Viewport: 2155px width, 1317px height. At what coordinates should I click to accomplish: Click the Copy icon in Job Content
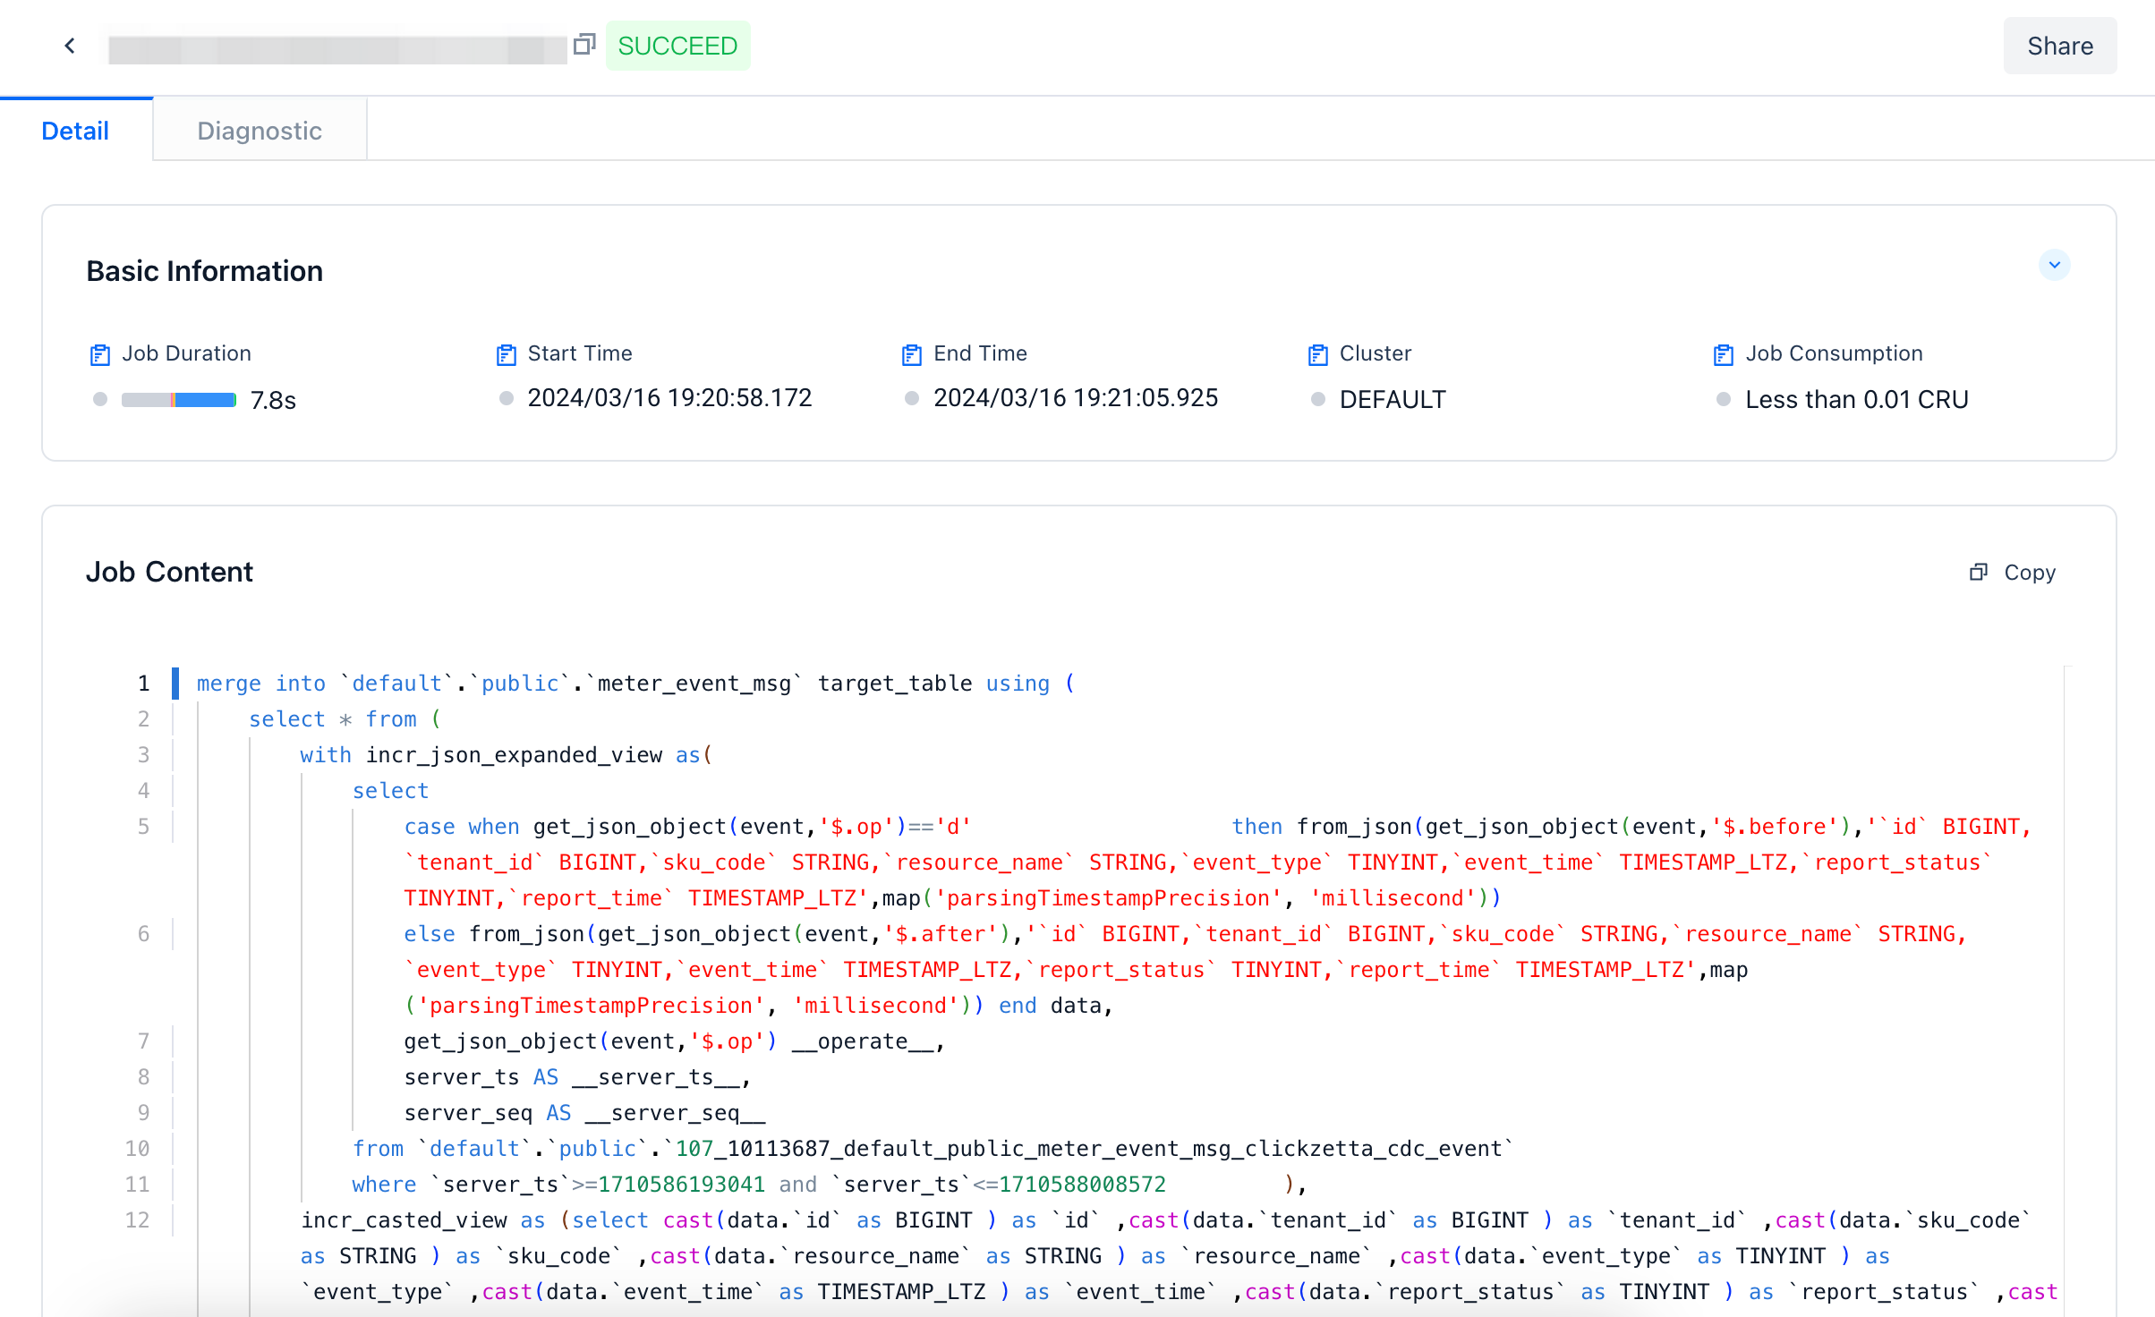[x=1979, y=572]
